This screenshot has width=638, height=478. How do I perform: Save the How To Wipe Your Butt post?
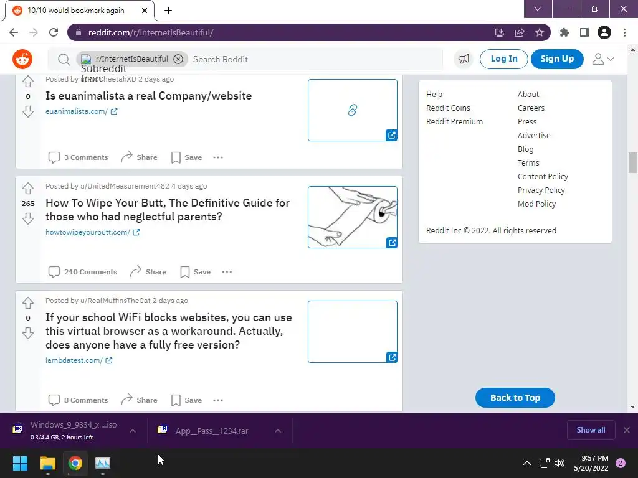point(195,272)
